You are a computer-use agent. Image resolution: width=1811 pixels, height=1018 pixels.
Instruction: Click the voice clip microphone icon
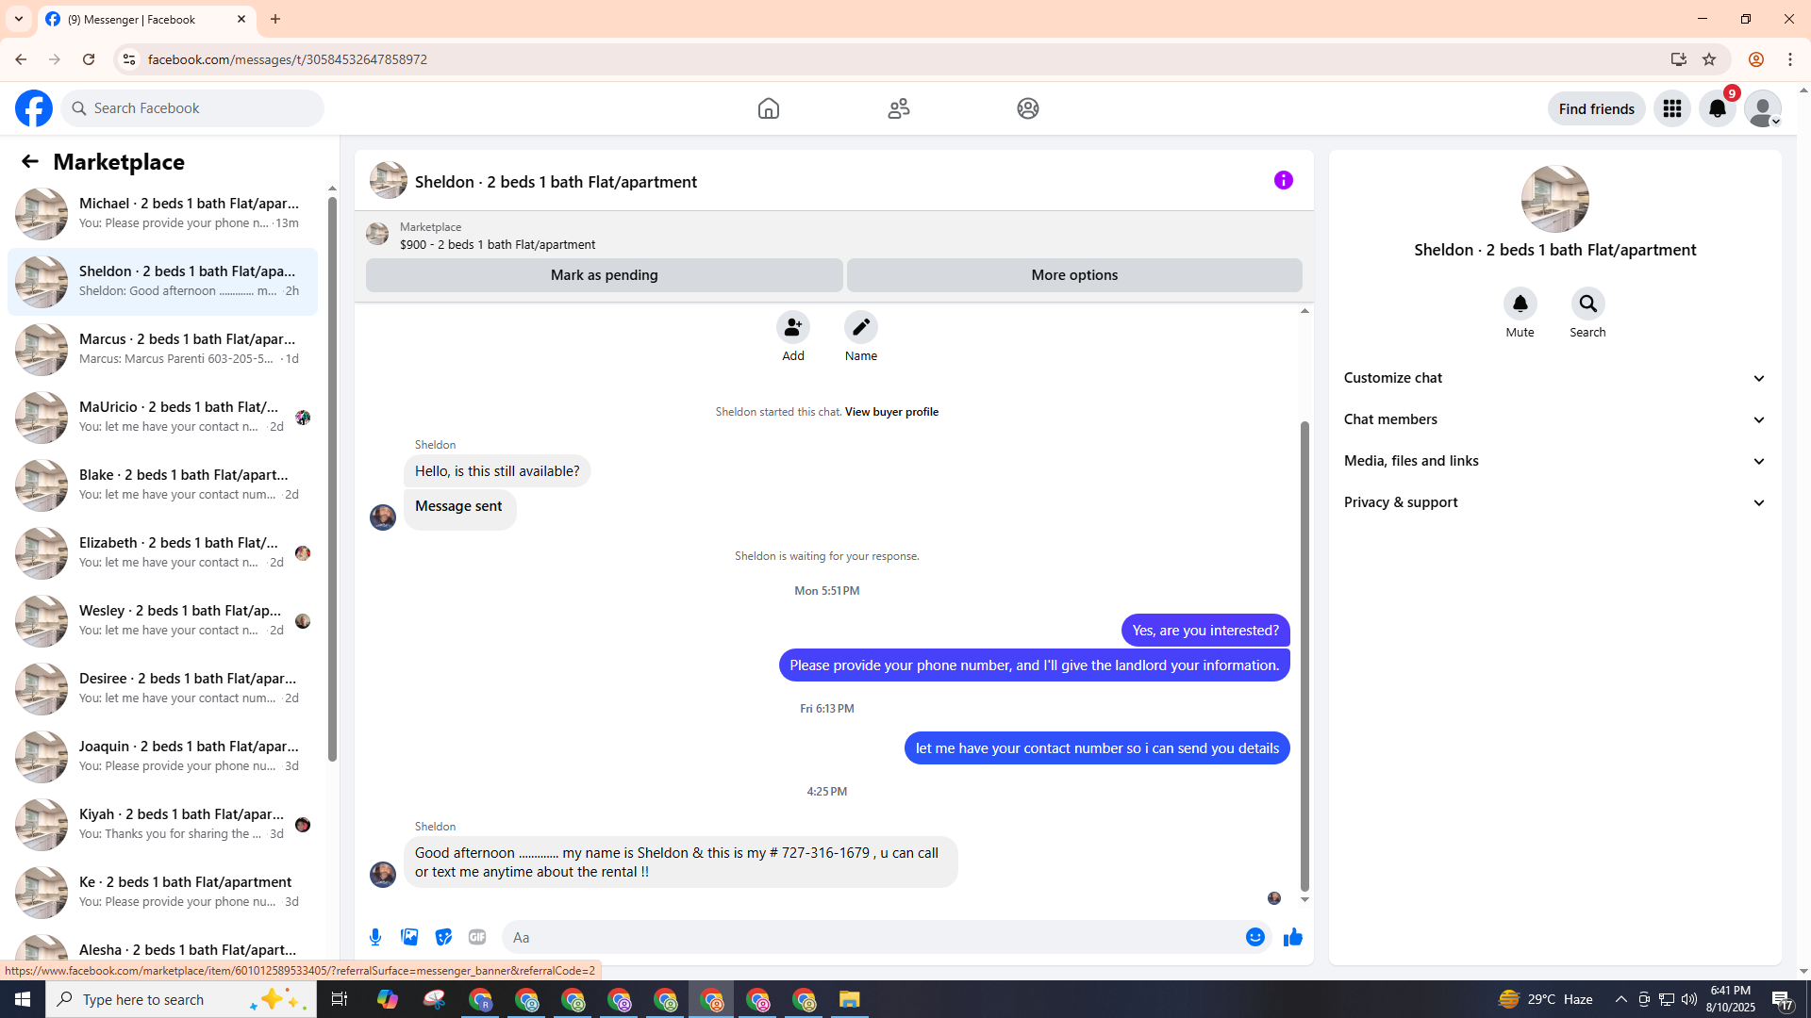pos(375,937)
